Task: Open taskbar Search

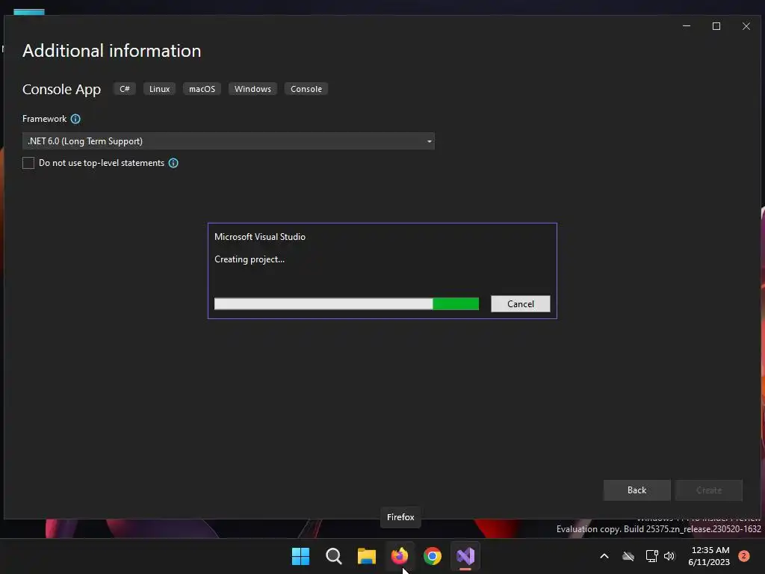Action: pos(334,556)
